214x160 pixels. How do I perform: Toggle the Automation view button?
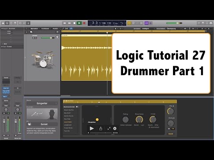(x=63, y=28)
